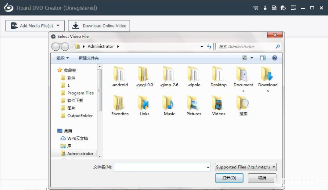Expand the address bar history dropdown
The width and height of the screenshot is (328, 190).
click(x=202, y=46)
